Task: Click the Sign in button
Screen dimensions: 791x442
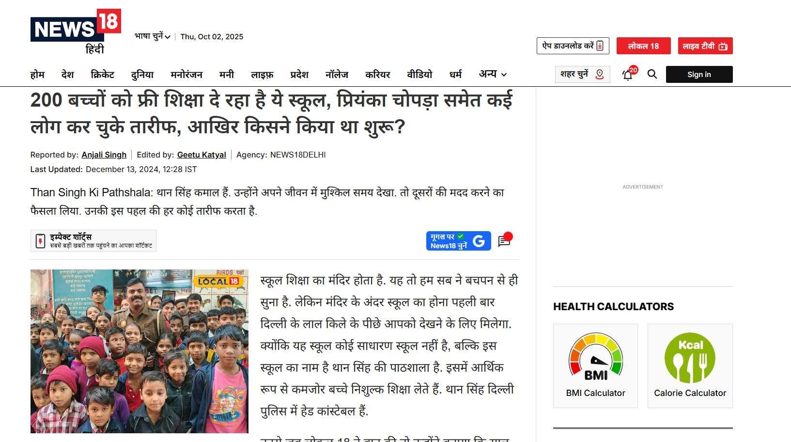Action: pos(699,74)
